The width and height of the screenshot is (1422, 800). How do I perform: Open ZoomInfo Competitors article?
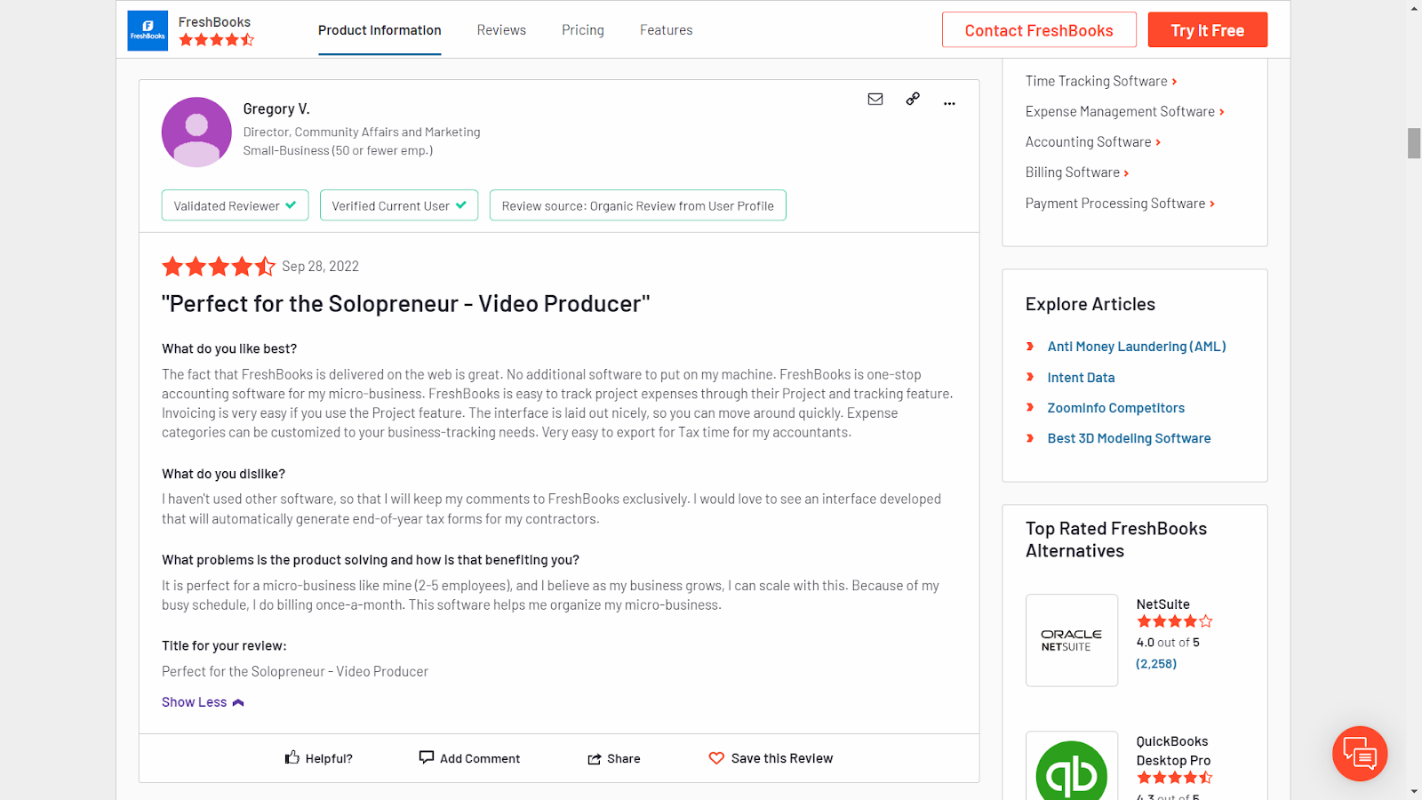tap(1116, 408)
